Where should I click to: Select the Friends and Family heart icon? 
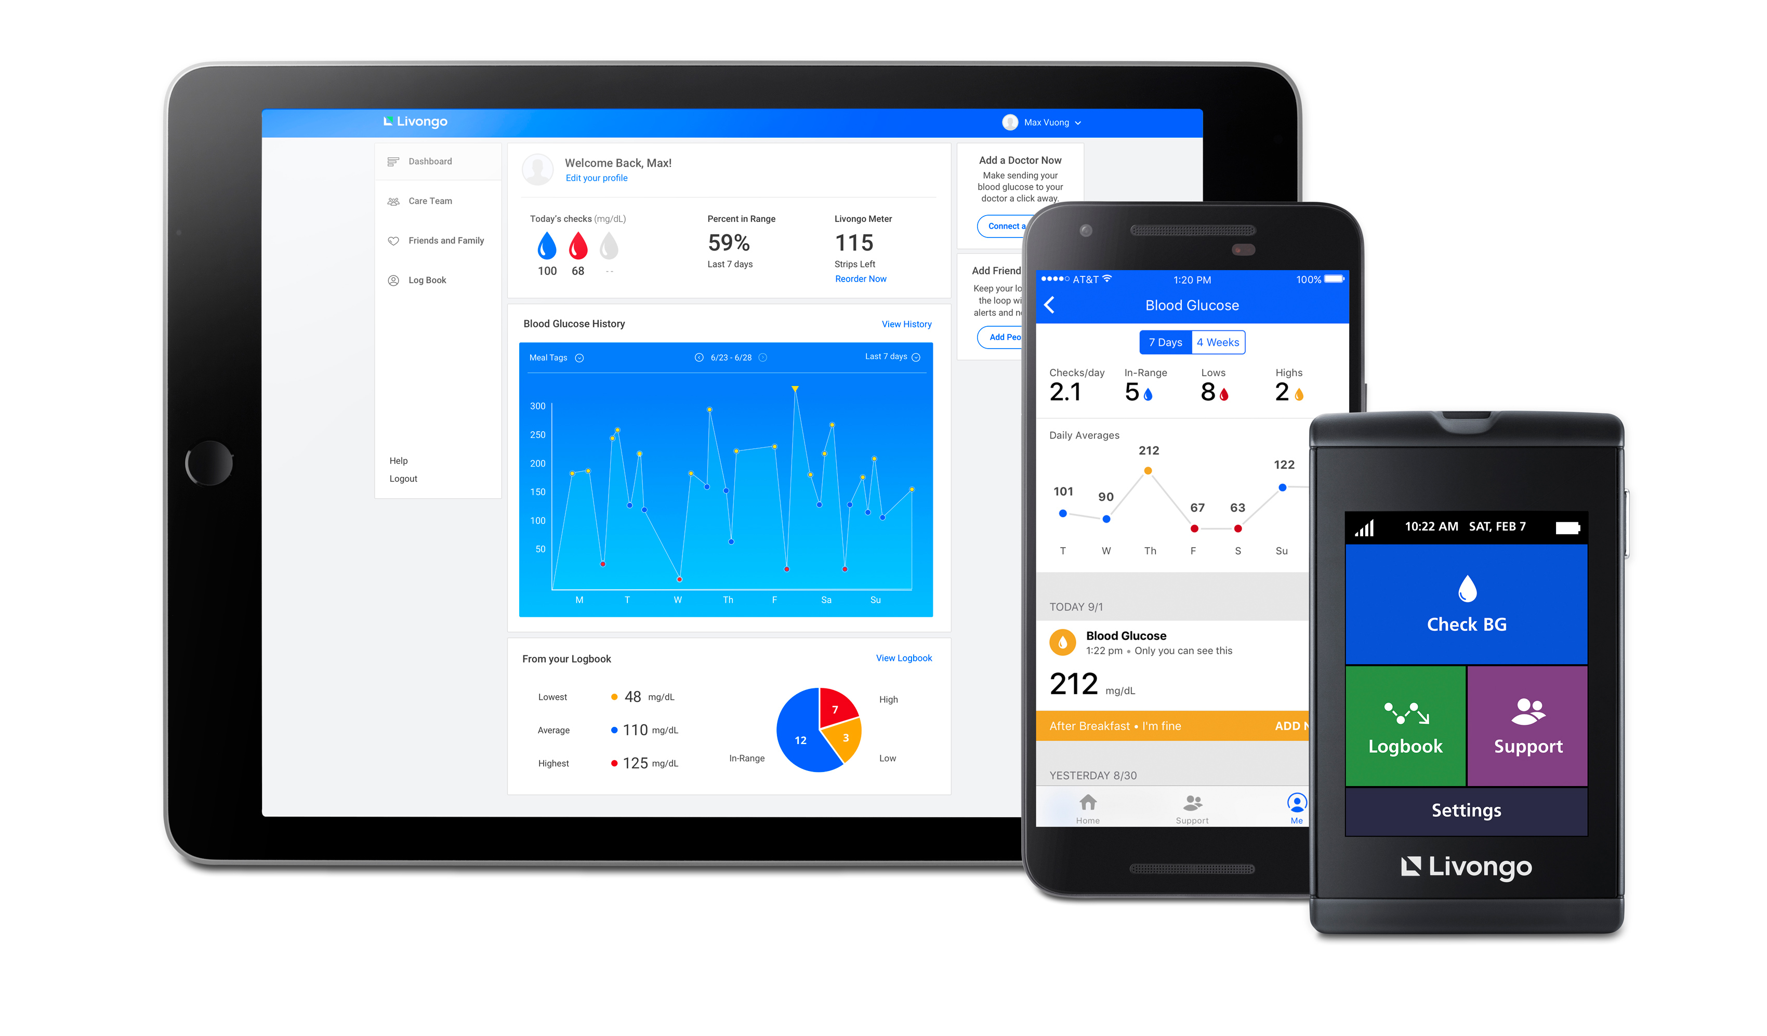(393, 241)
